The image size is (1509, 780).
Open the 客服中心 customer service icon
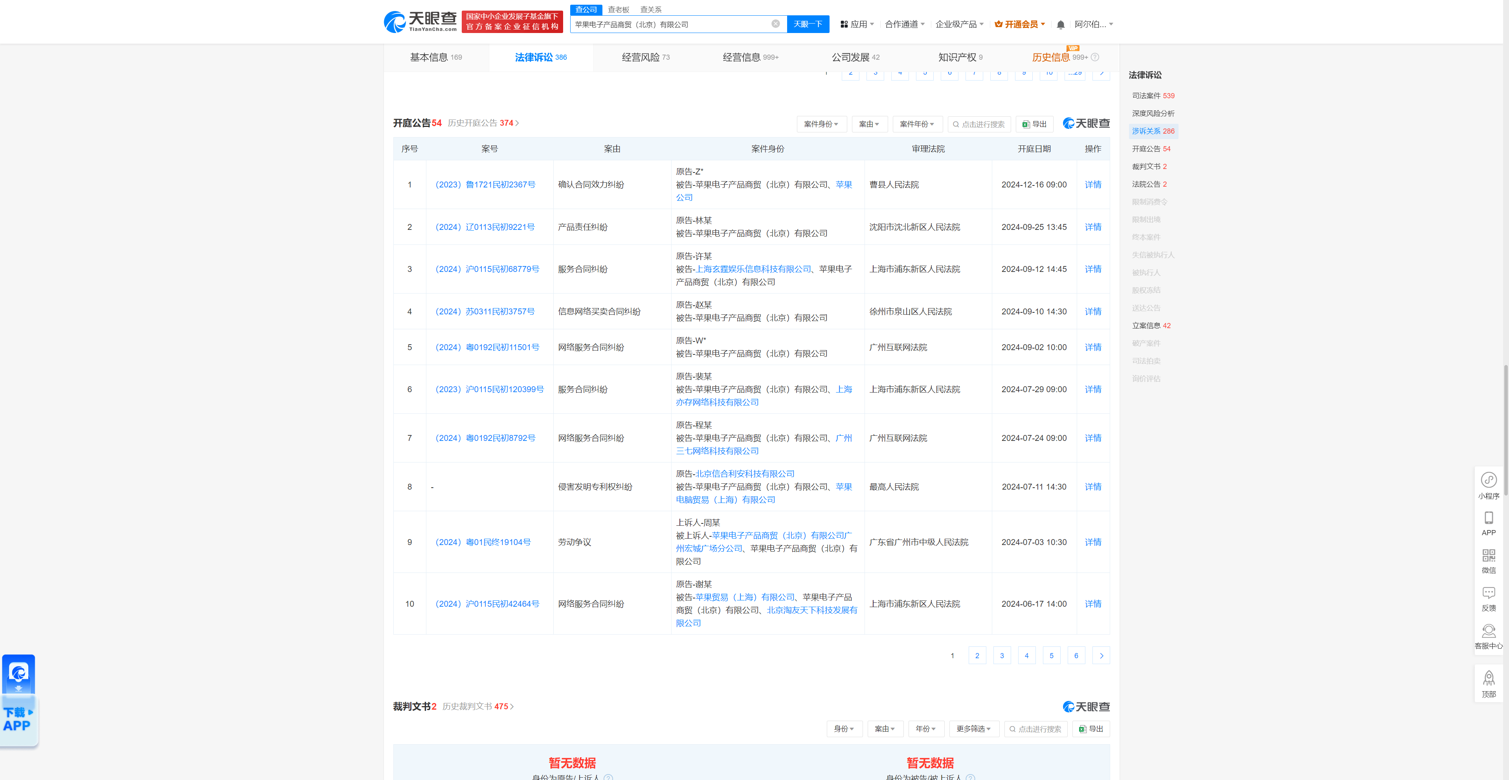point(1489,637)
